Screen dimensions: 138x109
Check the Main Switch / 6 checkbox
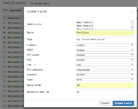pos(4,47)
